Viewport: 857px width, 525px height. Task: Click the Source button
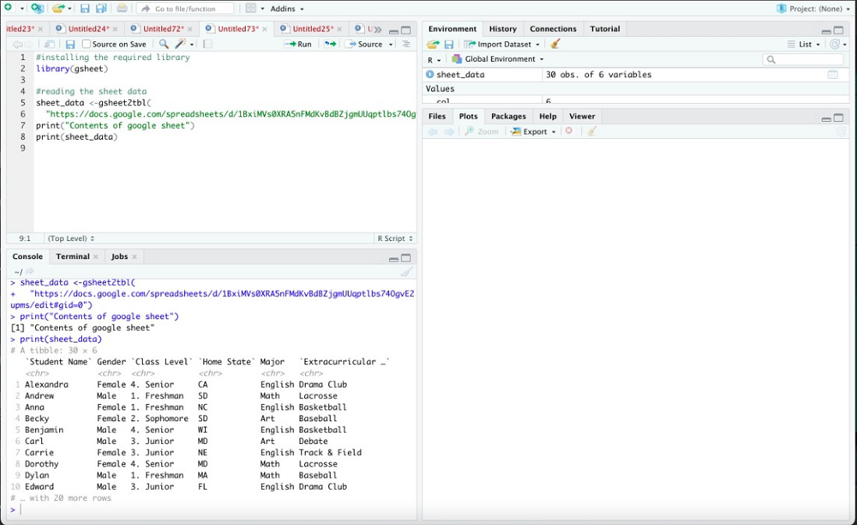(365, 44)
